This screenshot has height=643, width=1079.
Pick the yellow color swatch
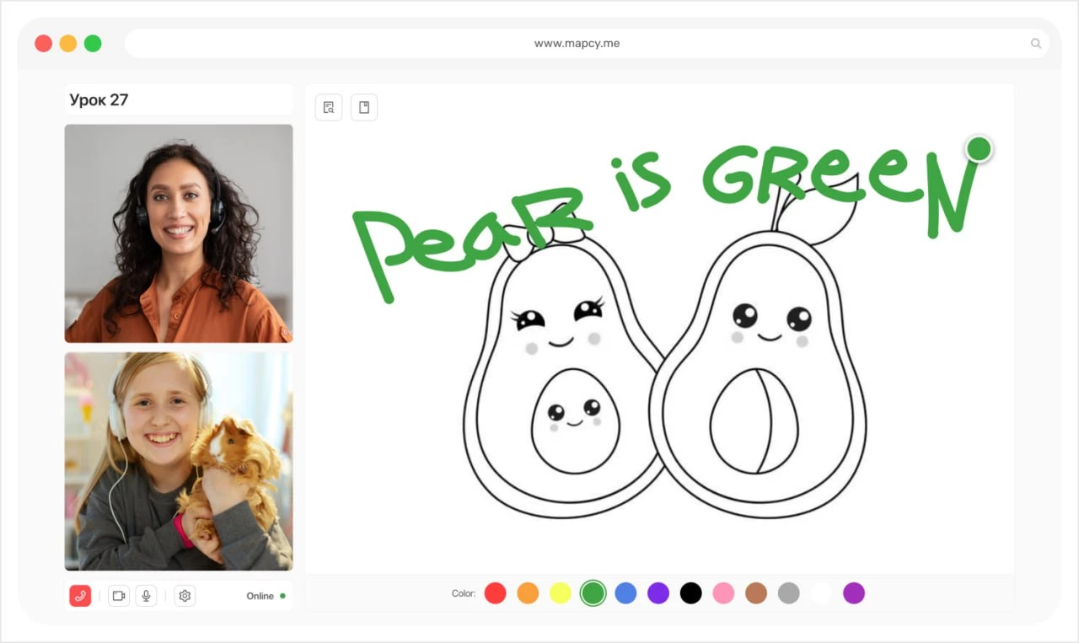(x=561, y=593)
